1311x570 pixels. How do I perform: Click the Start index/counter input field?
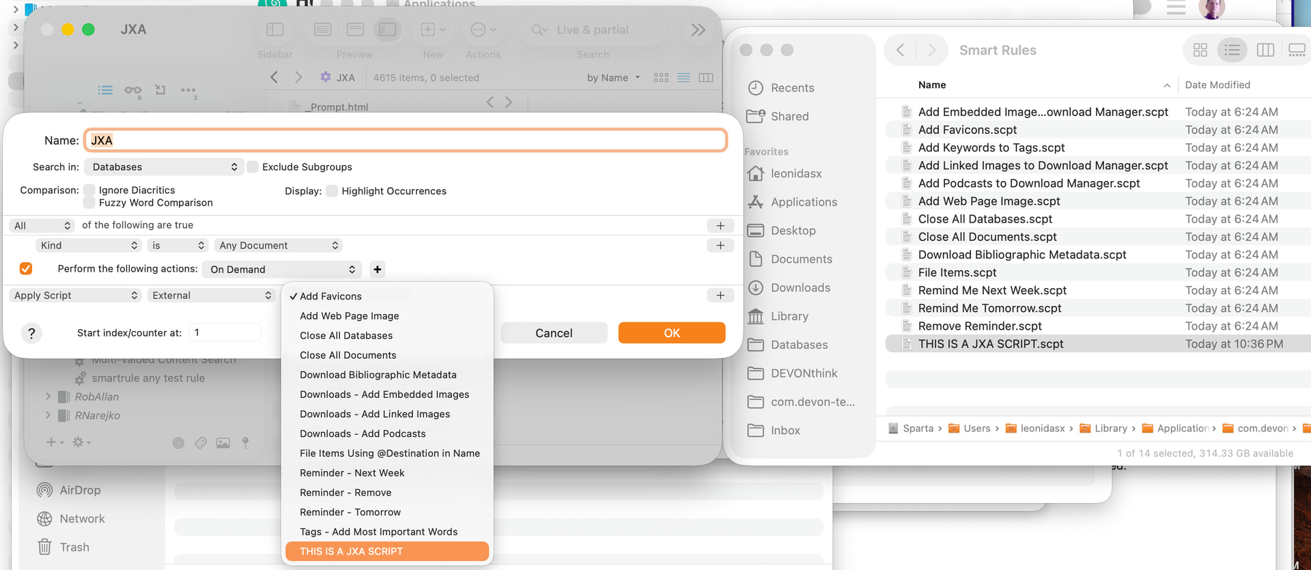(225, 333)
